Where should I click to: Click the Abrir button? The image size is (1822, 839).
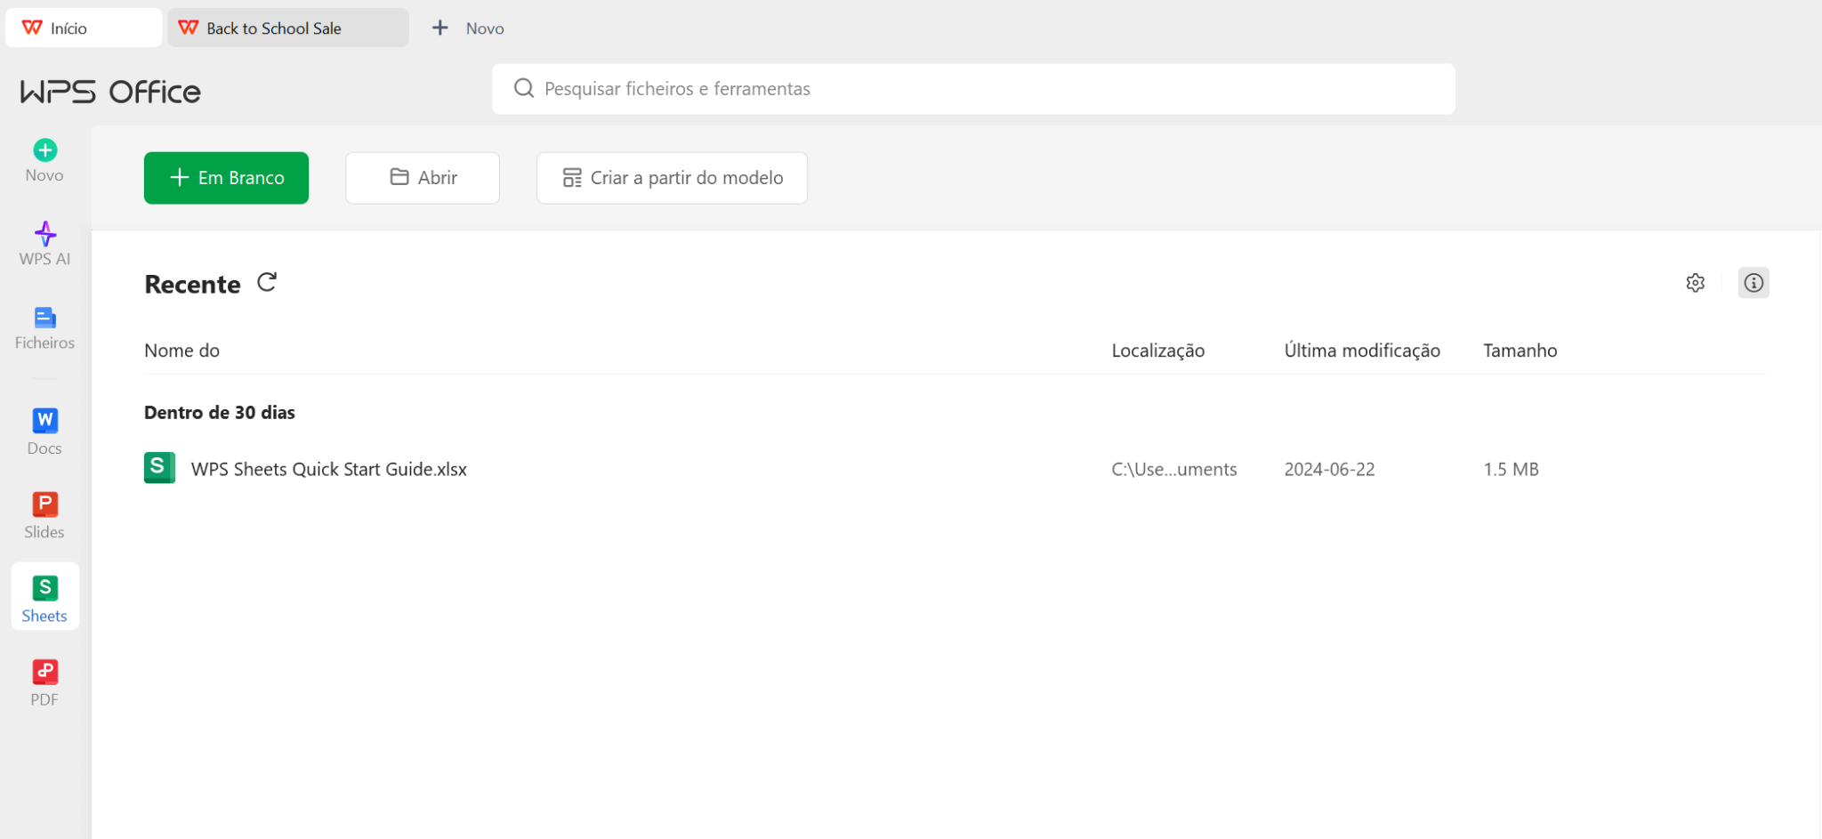423,178
